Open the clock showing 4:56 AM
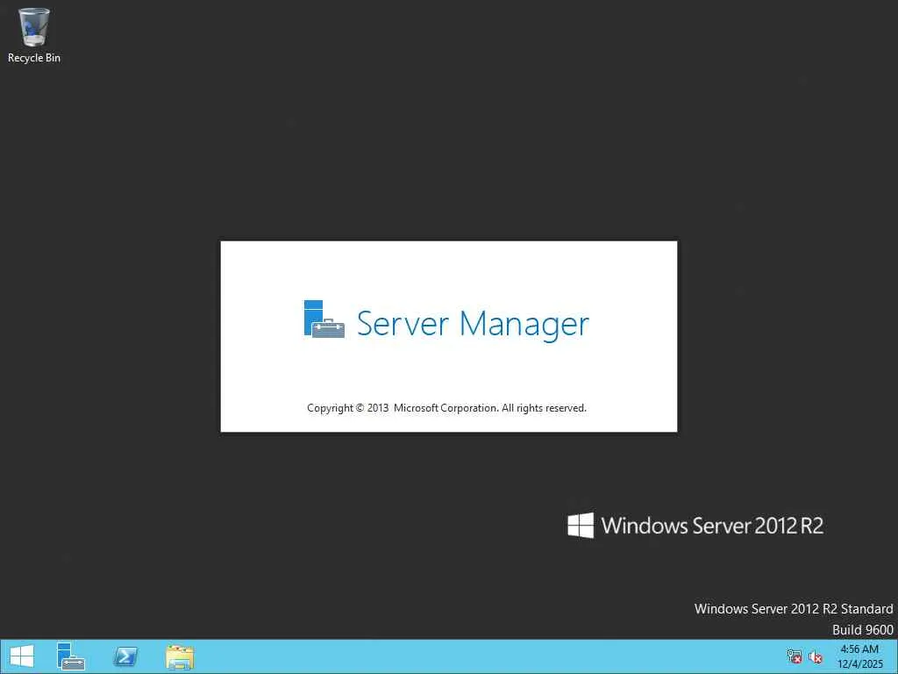The image size is (898, 674). coord(859,656)
